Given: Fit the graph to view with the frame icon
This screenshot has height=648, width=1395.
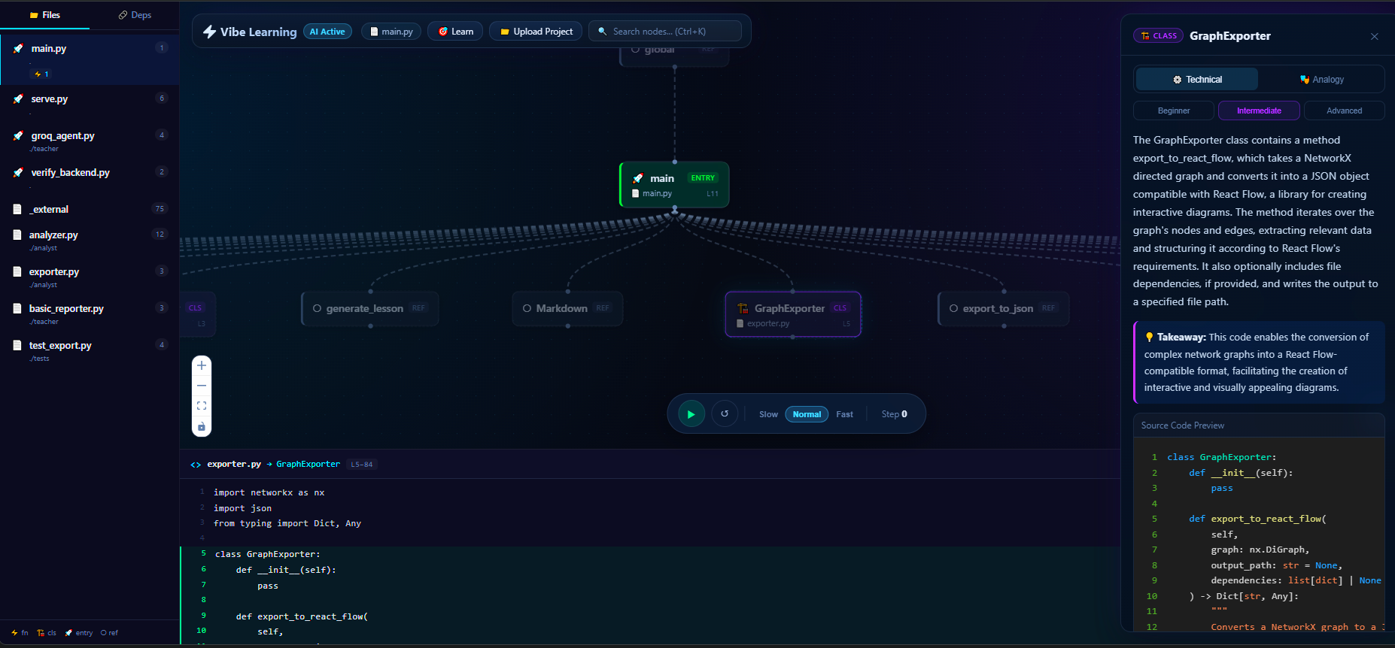Looking at the screenshot, I should (202, 406).
